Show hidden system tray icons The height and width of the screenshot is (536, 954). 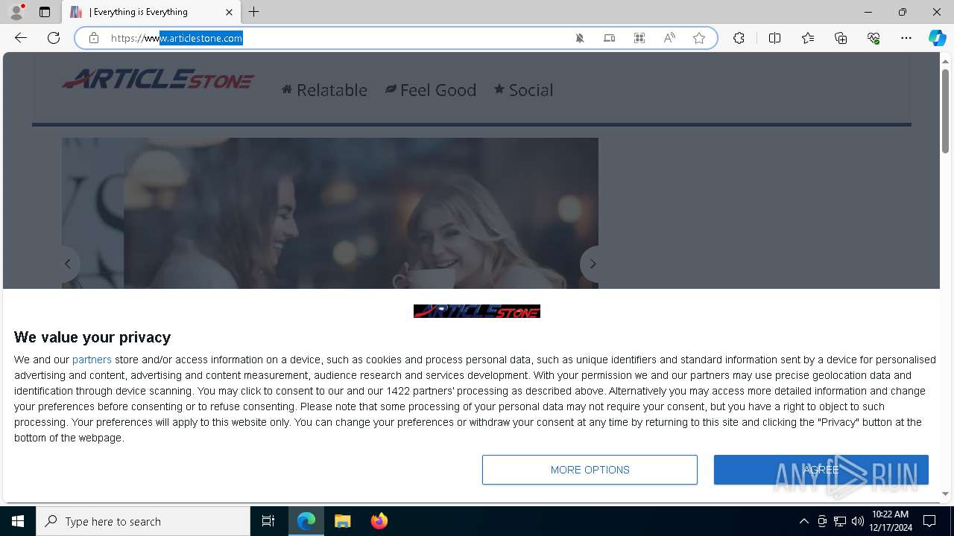[x=803, y=521]
